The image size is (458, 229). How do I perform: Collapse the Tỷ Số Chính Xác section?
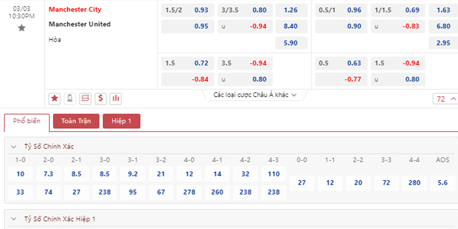[x=13, y=147]
